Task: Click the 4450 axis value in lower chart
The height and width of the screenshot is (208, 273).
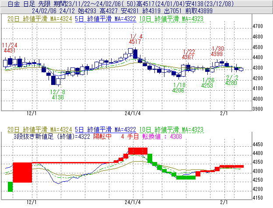Action: (x=258, y=145)
